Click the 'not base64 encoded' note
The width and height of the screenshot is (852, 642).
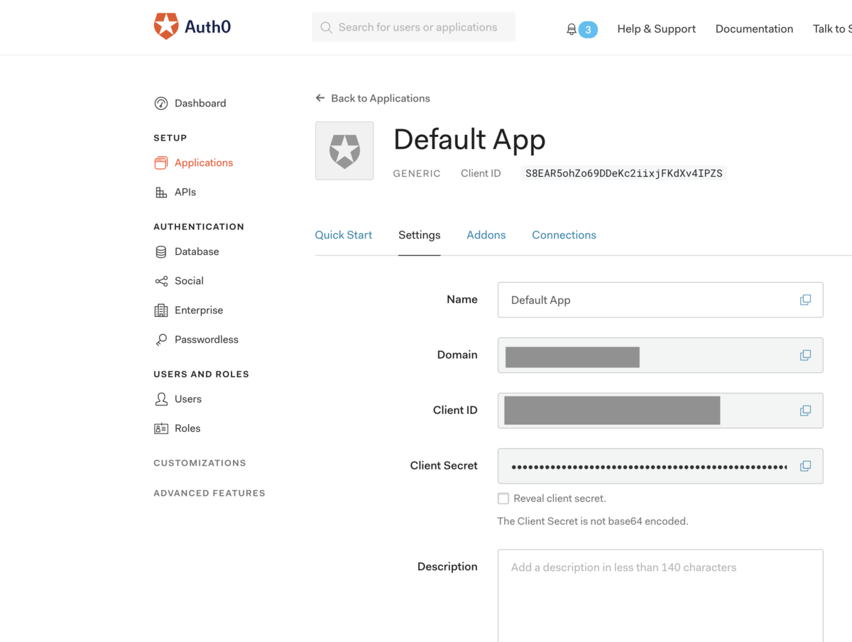coord(593,521)
